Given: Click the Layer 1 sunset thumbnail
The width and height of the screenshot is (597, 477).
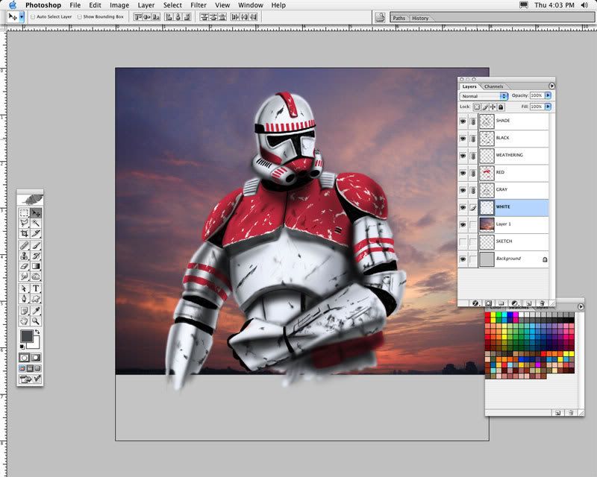Looking at the screenshot, I should pyautogui.click(x=487, y=224).
